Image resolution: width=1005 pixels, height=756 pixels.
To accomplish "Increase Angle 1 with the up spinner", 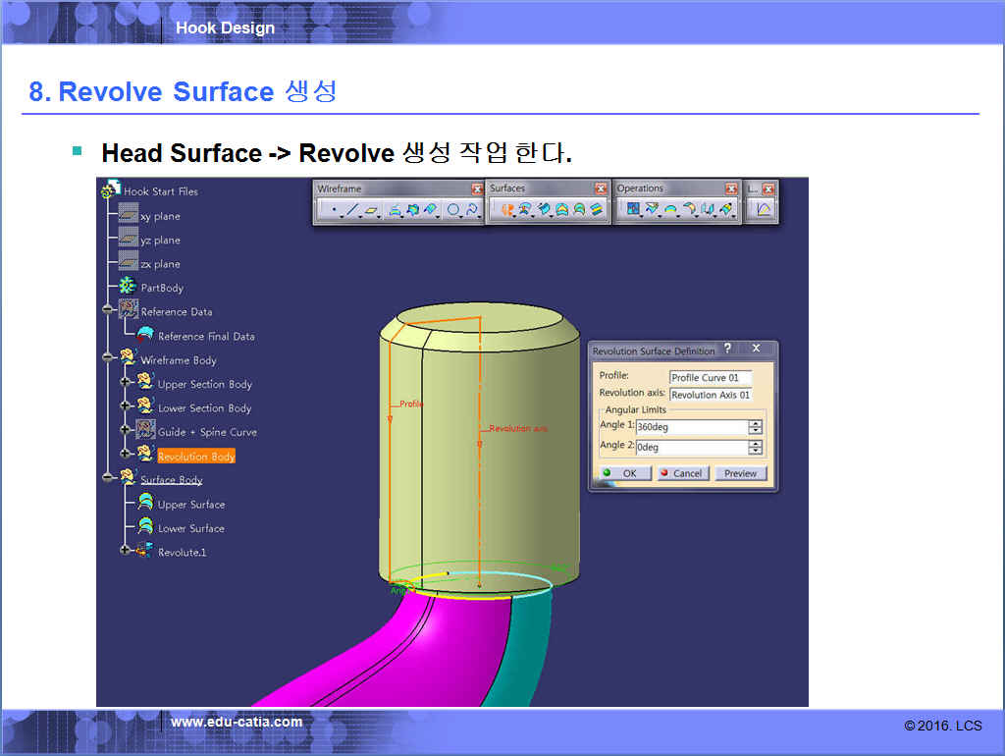I will 755,423.
